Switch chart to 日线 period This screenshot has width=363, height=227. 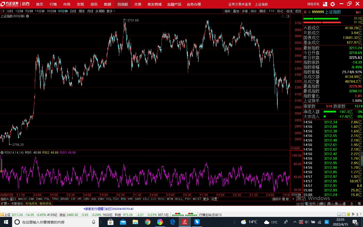pos(73,11)
